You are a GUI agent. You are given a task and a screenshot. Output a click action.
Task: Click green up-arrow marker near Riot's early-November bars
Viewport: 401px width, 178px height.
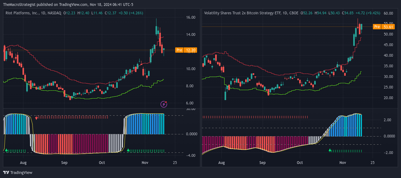[128, 150]
